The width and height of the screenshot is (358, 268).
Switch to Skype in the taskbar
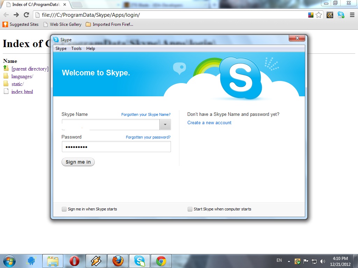point(139,261)
